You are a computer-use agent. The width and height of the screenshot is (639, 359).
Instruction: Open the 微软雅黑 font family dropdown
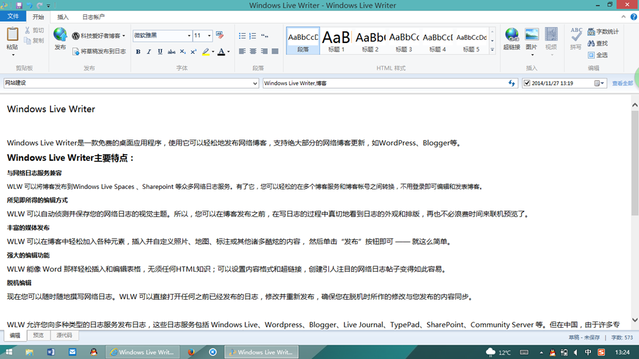coord(189,36)
